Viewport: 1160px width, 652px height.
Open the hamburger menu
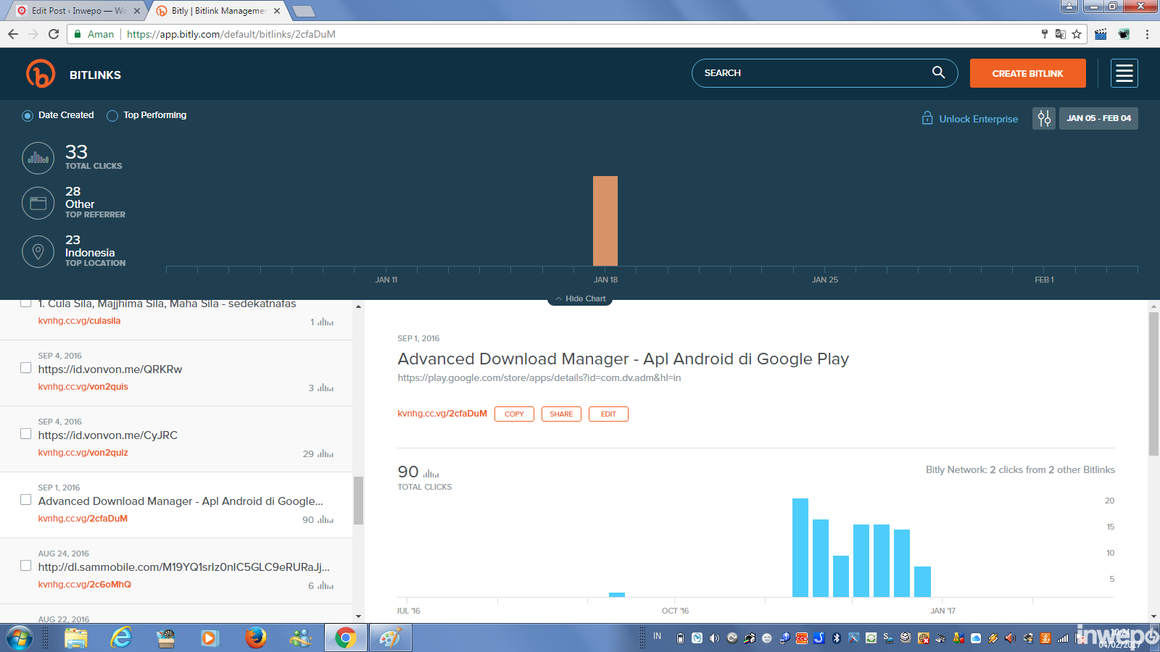[x=1124, y=73]
